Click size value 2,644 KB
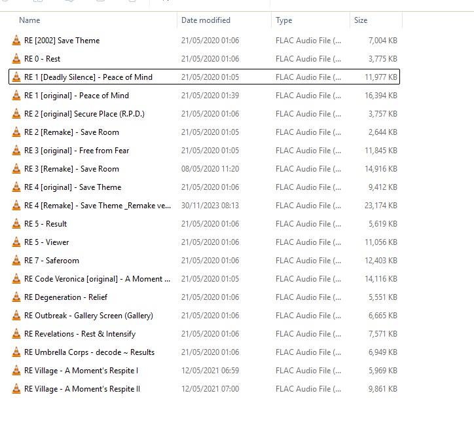 pos(383,132)
